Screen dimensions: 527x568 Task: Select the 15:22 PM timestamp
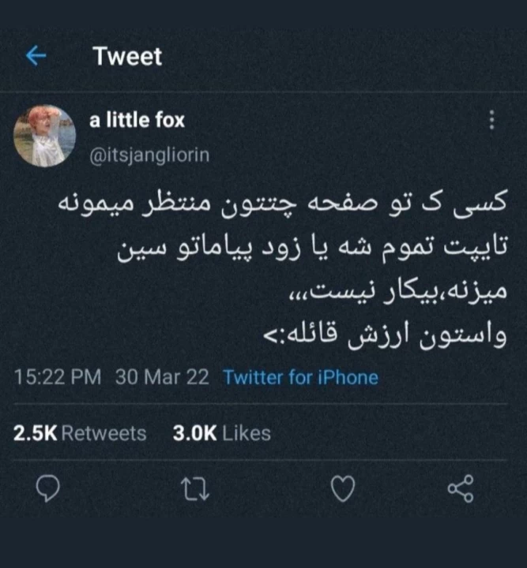[x=58, y=377]
